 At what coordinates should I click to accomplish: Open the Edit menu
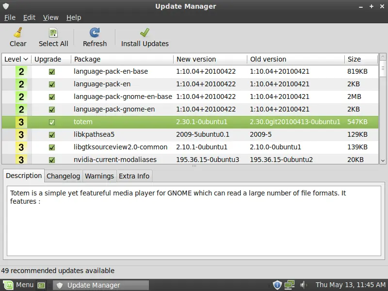click(29, 17)
